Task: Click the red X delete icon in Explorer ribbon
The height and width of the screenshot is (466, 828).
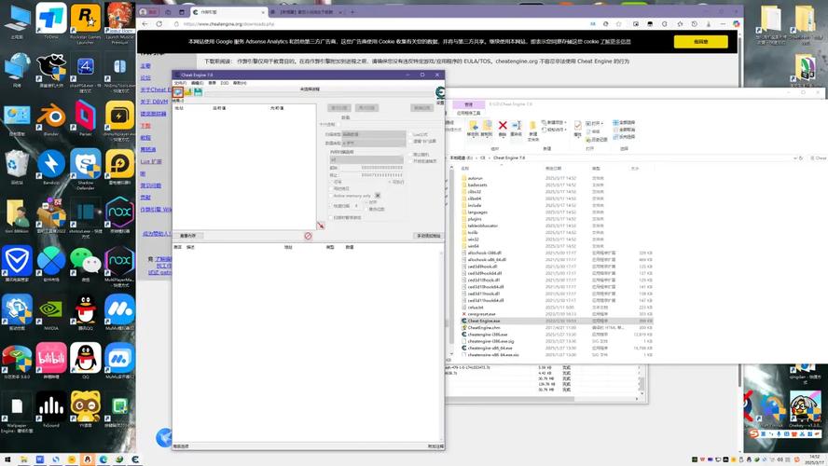Action: point(503,125)
